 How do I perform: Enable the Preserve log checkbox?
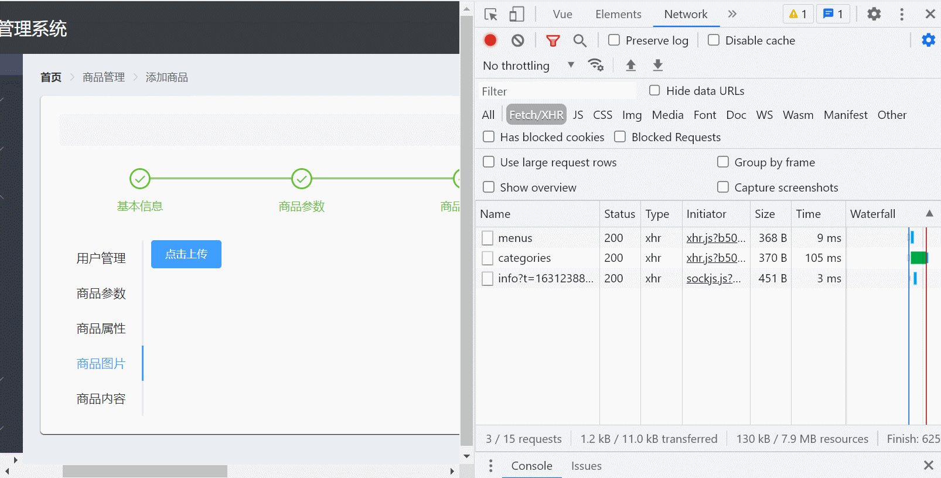coord(614,40)
